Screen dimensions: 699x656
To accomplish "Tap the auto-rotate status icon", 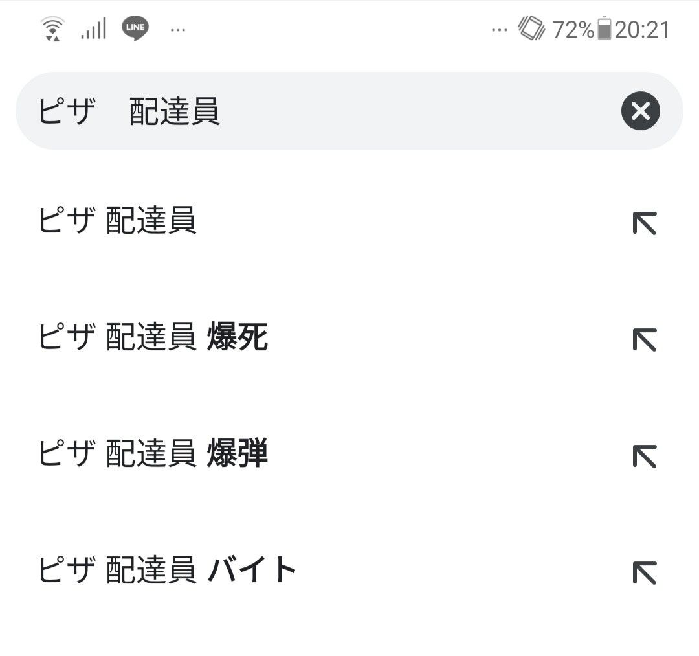I will coord(531,28).
